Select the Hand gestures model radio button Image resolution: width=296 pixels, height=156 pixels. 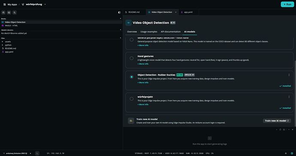132,58
